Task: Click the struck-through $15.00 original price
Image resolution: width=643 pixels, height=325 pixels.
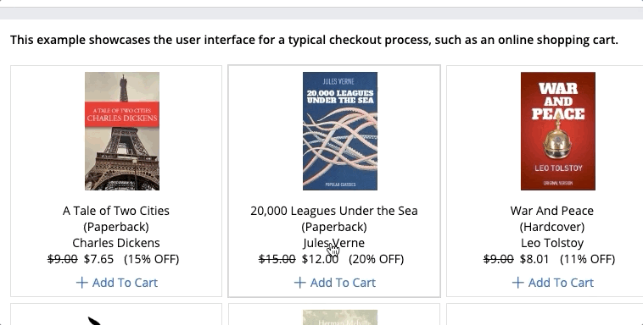Action: pyautogui.click(x=277, y=259)
